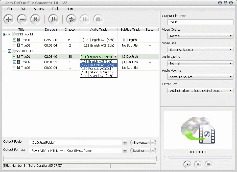Toggle the 56040D1D2D3 disc checkbox
Viewport: 237px width, 172px height.
(9, 51)
